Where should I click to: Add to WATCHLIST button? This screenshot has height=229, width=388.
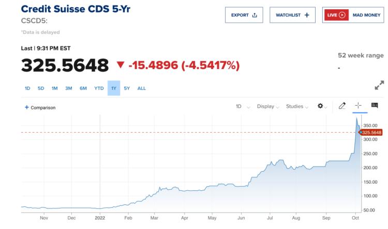[x=292, y=15]
